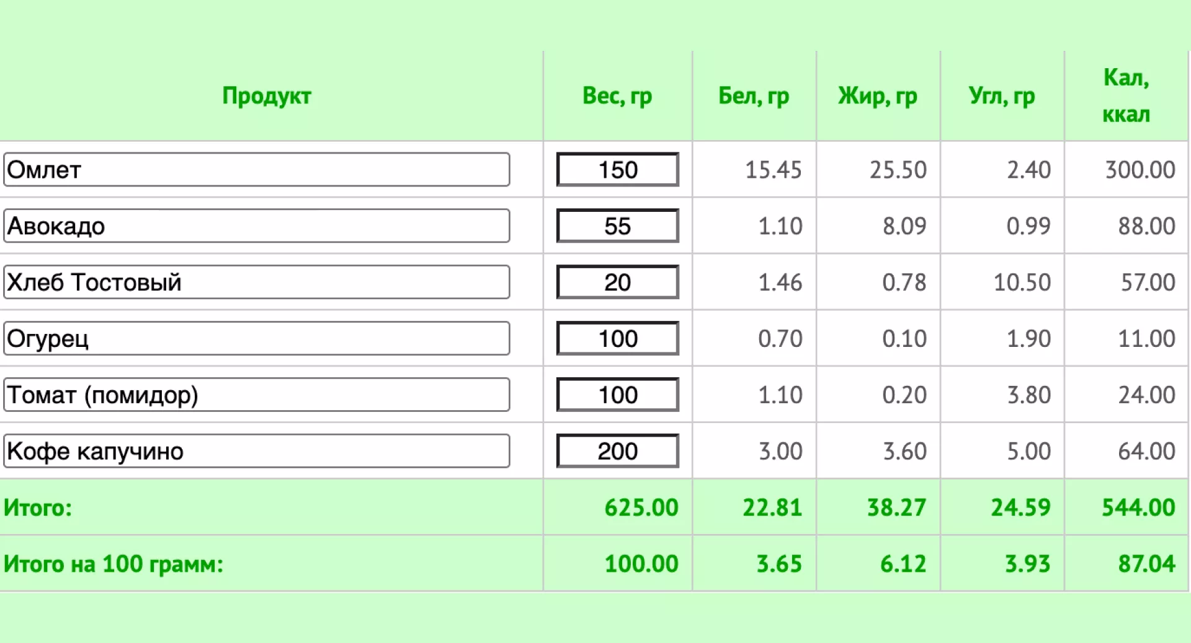
Task: Click the weight field showing 20
Action: 618,282
